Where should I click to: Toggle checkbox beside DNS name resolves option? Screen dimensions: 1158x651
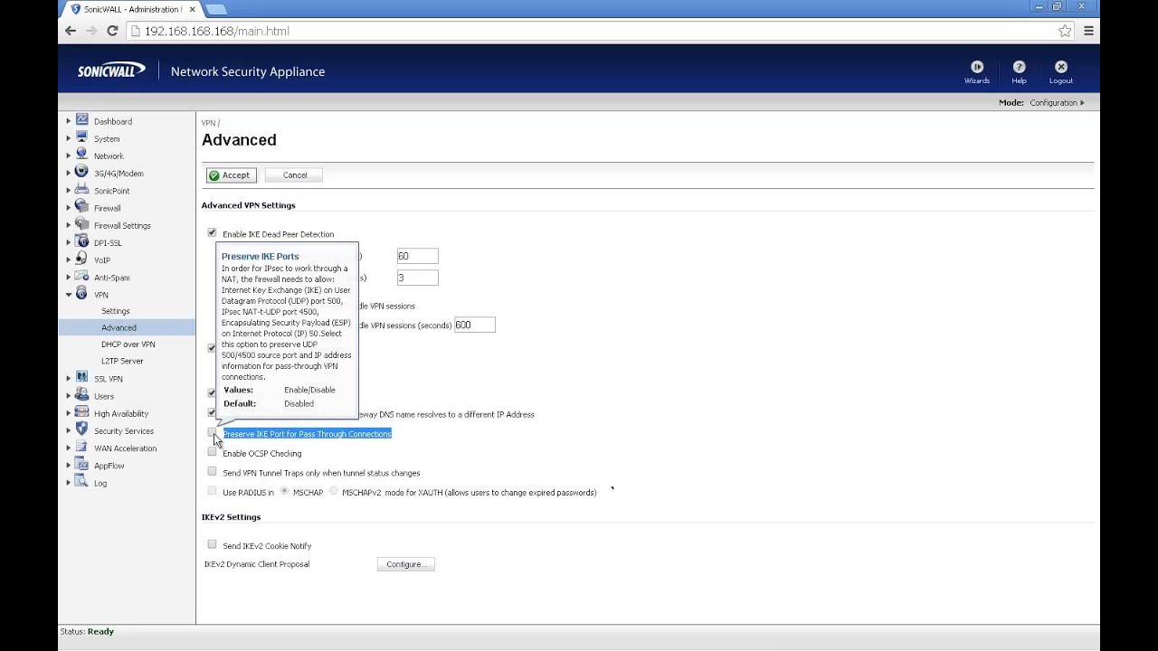tap(212, 413)
